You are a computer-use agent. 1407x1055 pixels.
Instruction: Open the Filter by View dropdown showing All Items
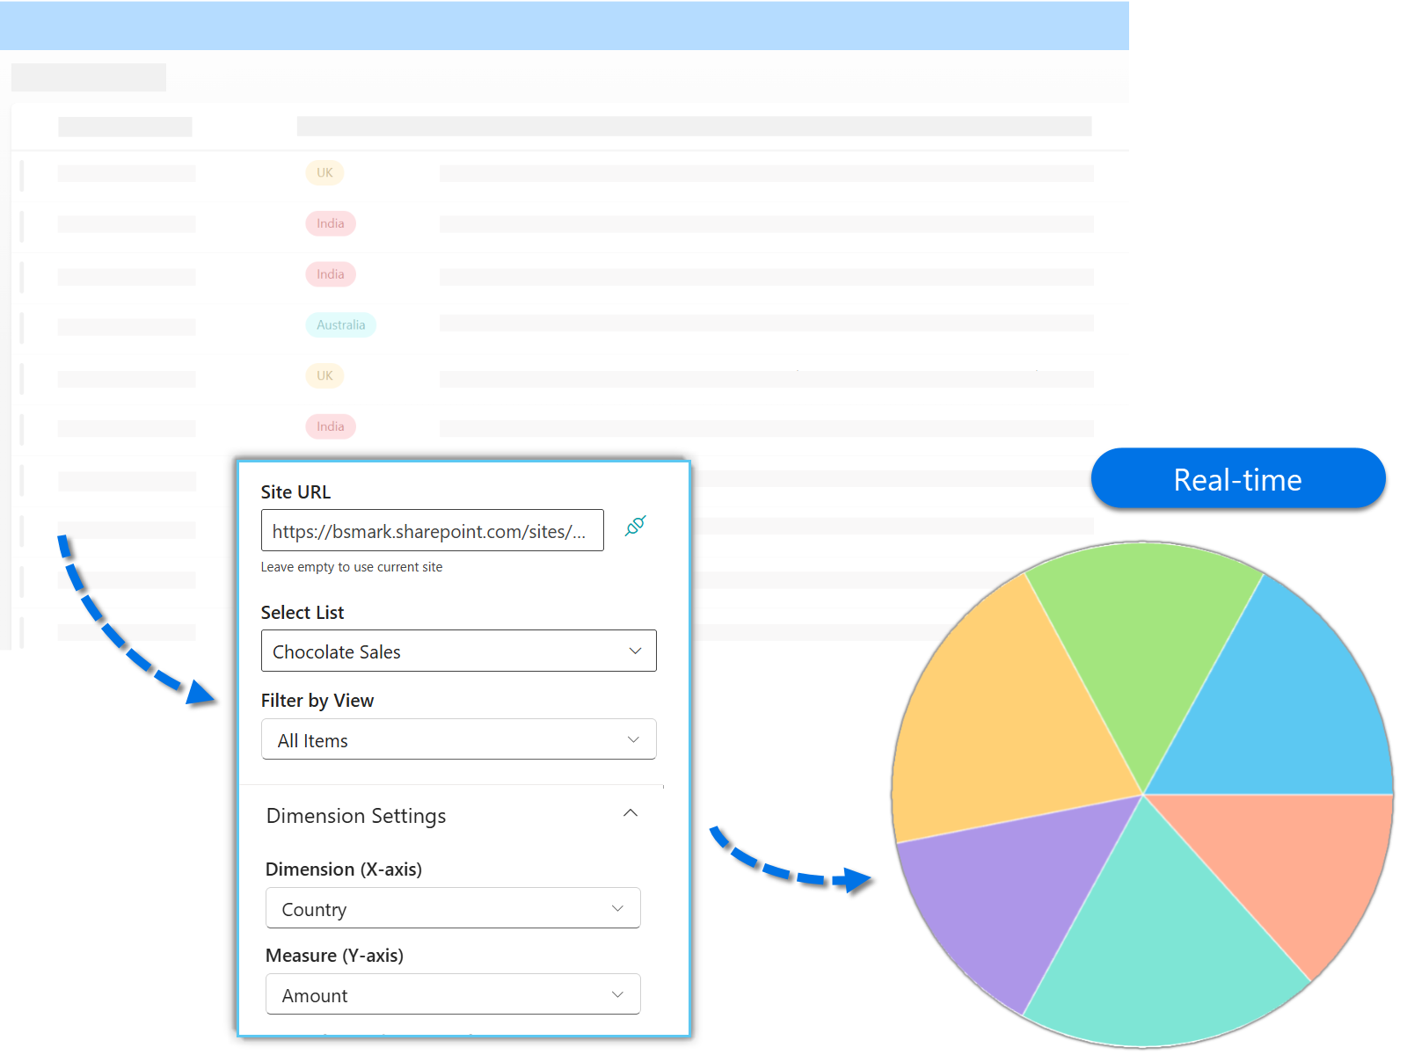(458, 739)
